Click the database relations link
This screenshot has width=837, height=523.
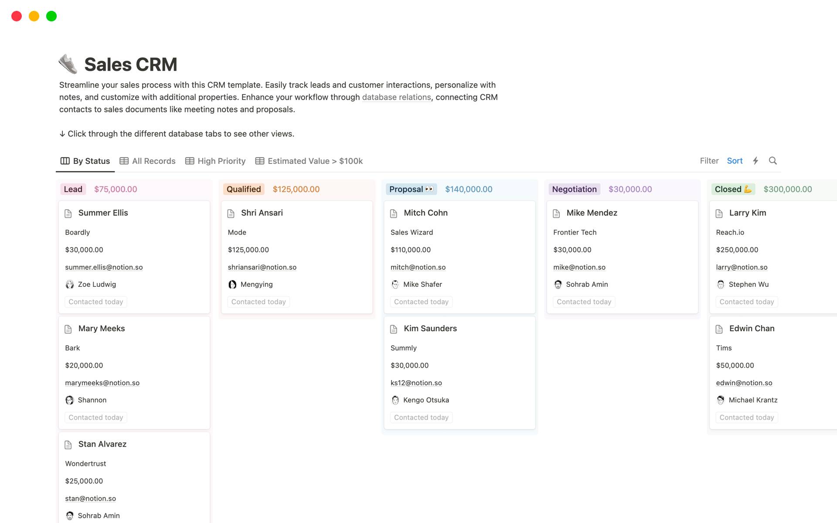pyautogui.click(x=396, y=97)
